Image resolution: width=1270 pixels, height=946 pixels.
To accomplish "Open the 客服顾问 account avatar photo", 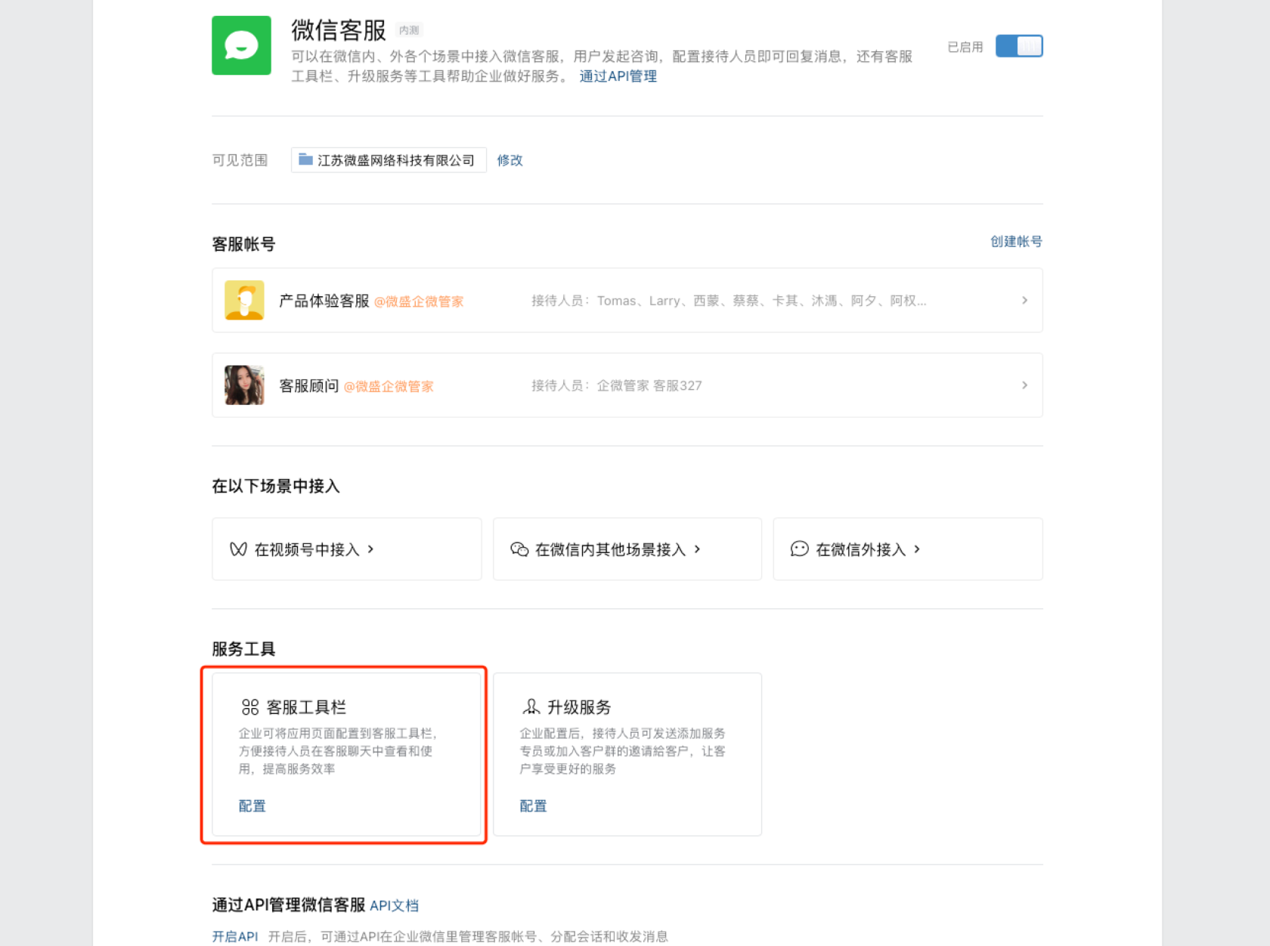I will (244, 385).
